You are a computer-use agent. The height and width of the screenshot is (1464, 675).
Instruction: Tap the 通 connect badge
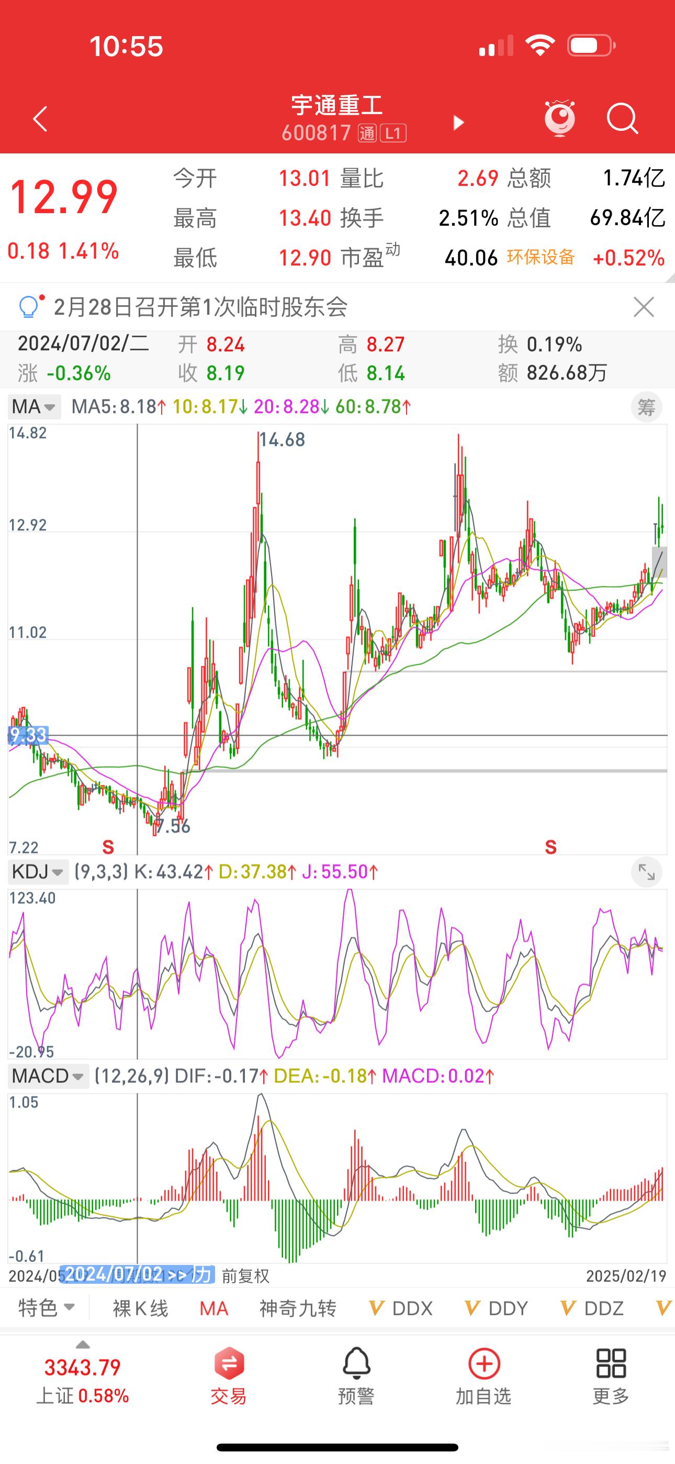pos(367,134)
